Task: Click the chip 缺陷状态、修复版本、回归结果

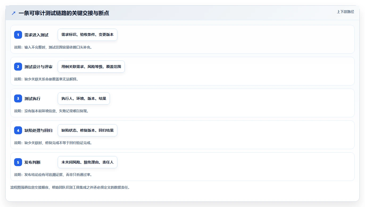Action: pos(88,130)
